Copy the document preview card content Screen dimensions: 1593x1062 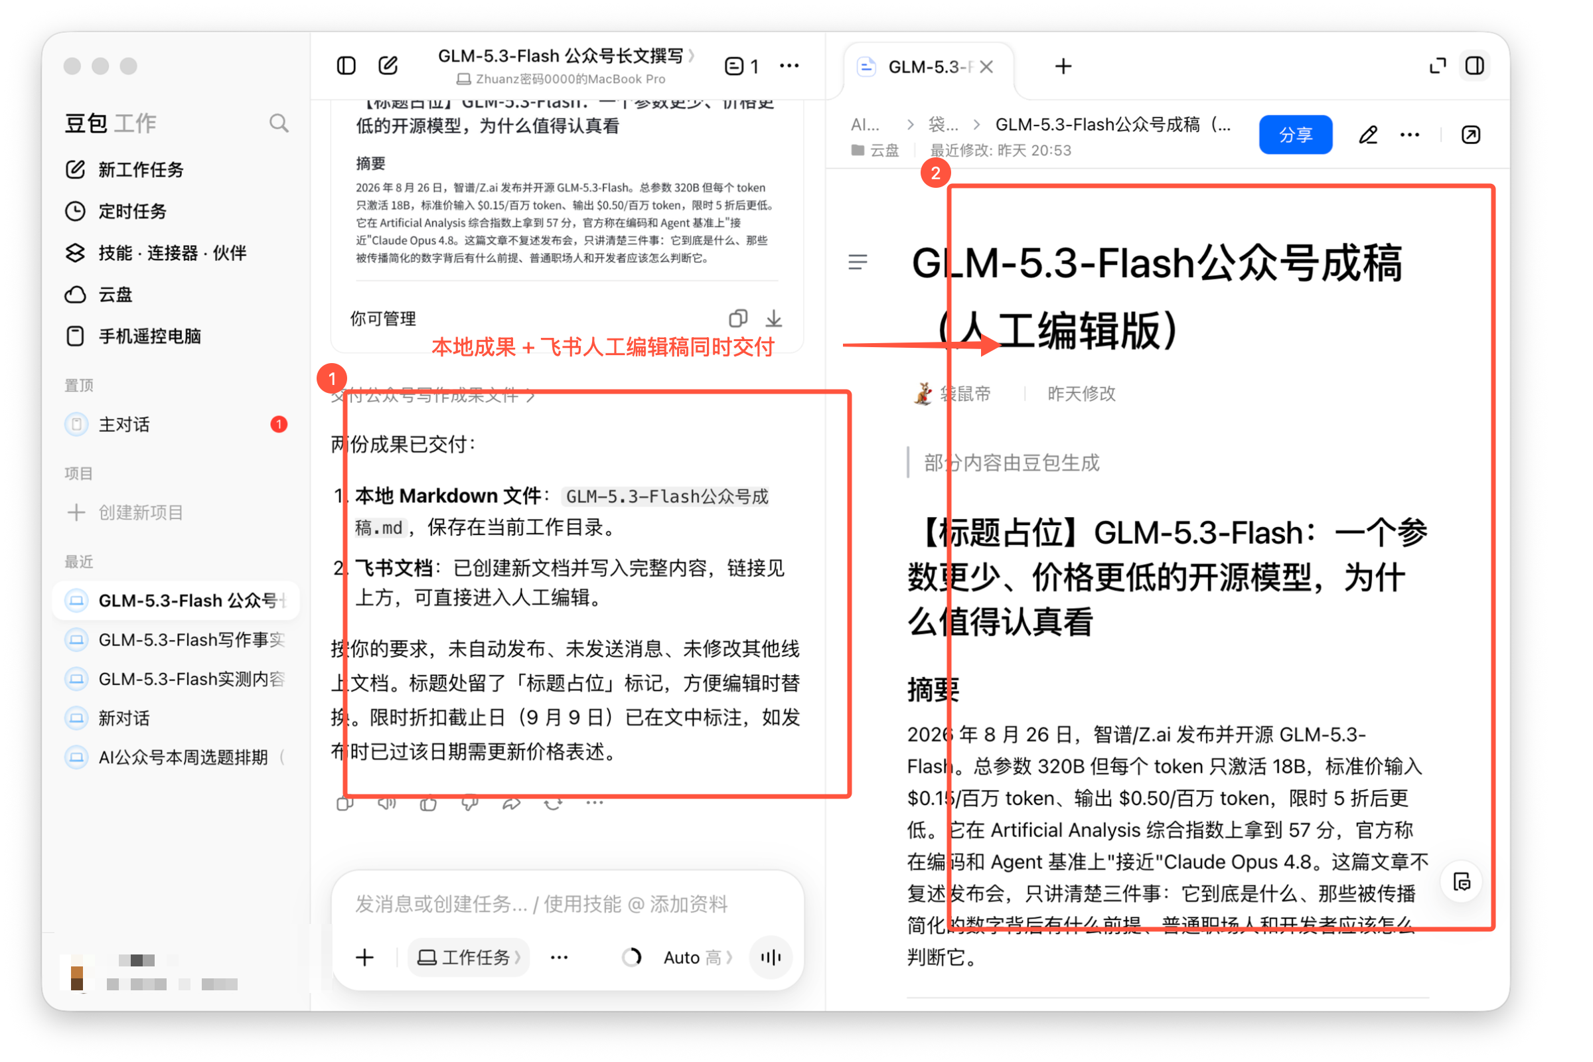(737, 318)
